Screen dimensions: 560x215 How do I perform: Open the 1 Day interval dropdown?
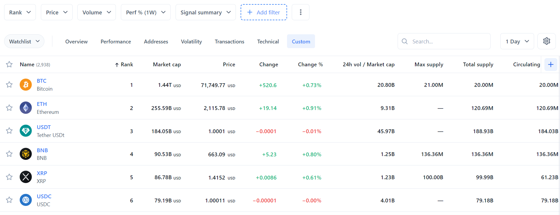click(517, 41)
